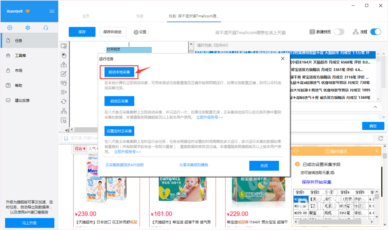Click the move handle icon on 操作提示 panel
This screenshot has width=388, height=230.
tap(296, 151)
